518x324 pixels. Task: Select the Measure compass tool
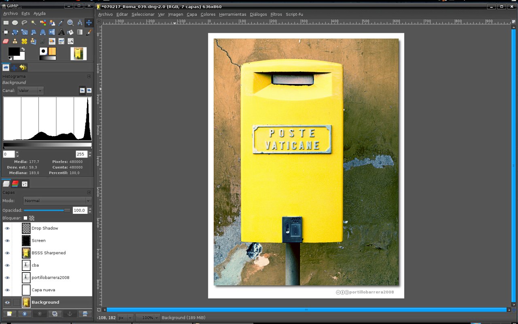[80, 23]
